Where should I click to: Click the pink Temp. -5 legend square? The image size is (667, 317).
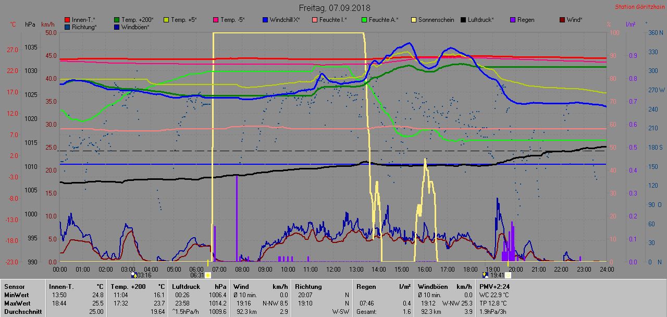click(x=216, y=20)
